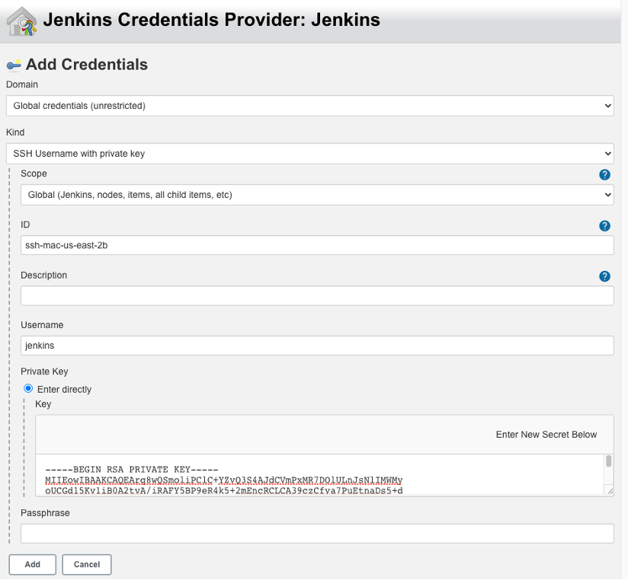
Task: Open help for the Description field
Action: coord(604,276)
